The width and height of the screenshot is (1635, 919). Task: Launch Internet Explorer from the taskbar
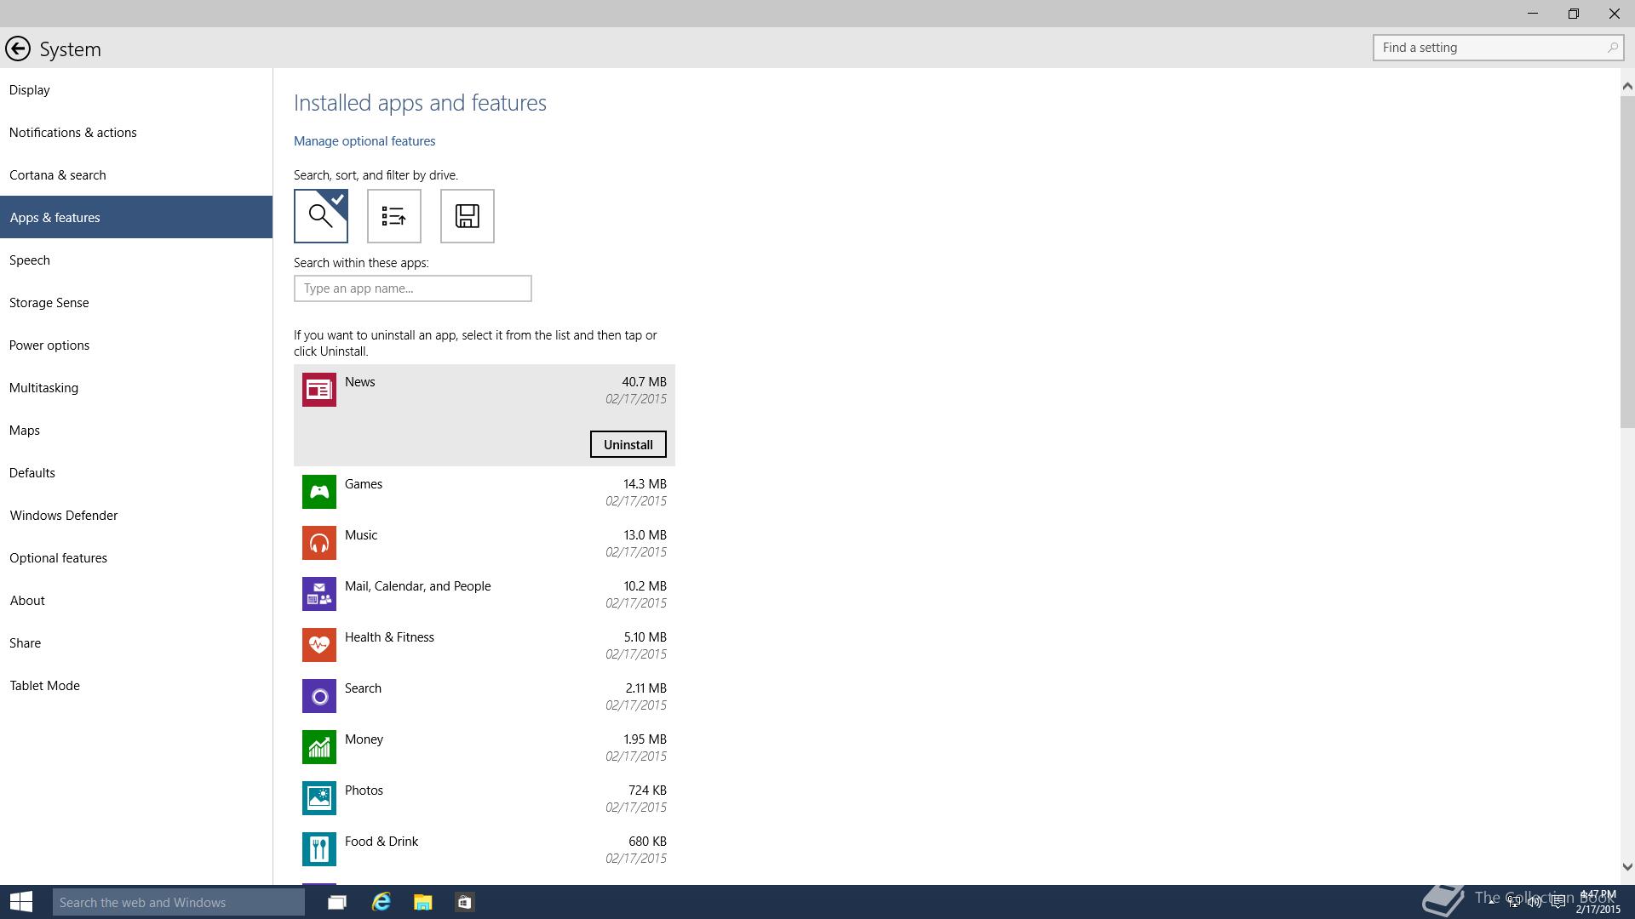[x=381, y=902]
